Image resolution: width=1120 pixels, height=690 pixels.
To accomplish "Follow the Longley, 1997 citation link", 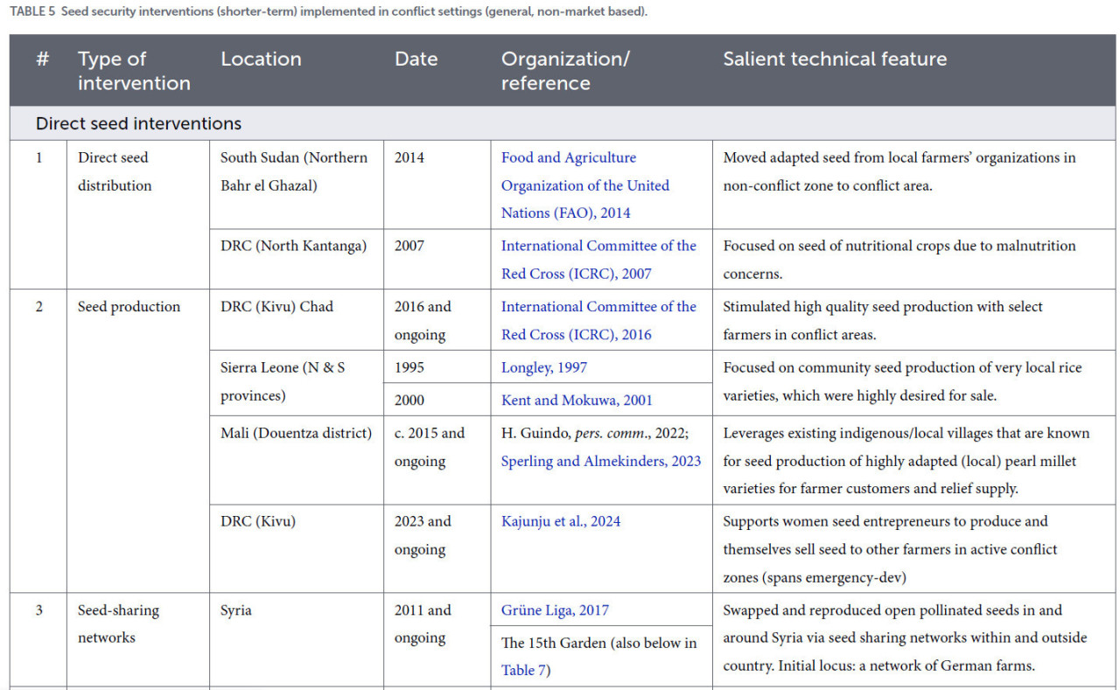I will point(543,367).
